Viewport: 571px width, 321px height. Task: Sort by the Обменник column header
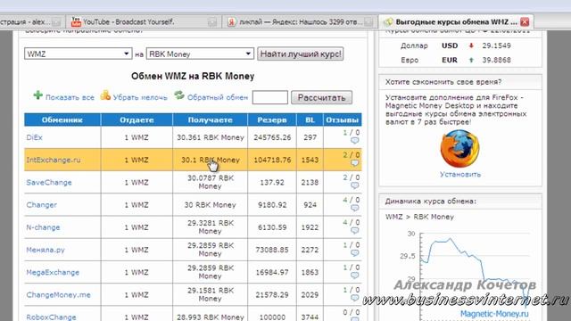point(62,119)
